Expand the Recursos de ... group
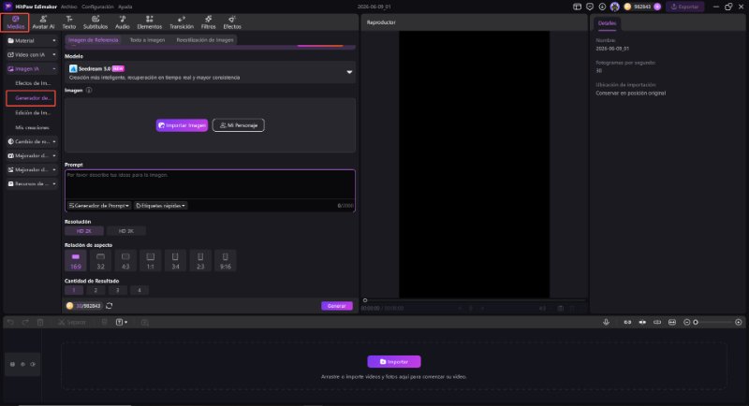This screenshot has width=749, height=406. point(32,183)
